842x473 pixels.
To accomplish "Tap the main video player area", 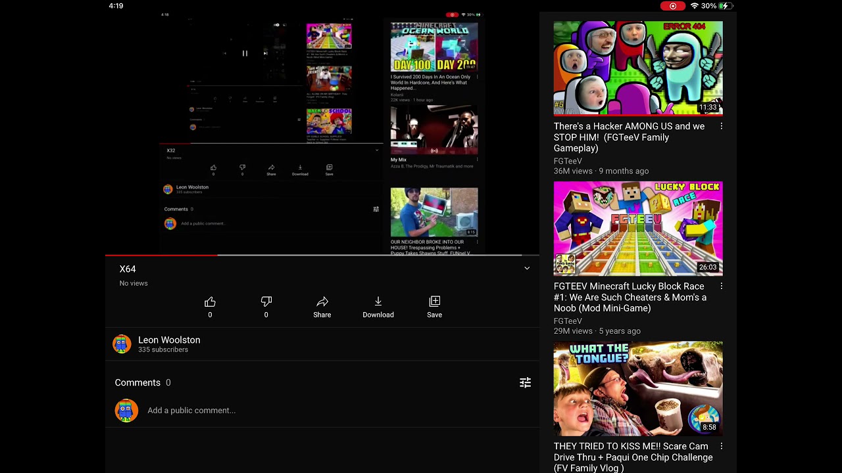I will [322, 133].
